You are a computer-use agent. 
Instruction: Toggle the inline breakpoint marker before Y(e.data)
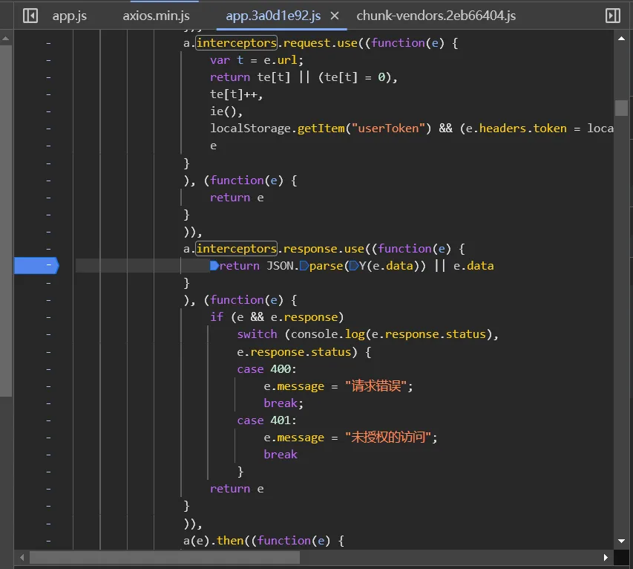354,265
